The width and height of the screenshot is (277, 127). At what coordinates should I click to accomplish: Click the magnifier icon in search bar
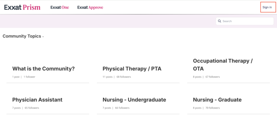[220, 21]
